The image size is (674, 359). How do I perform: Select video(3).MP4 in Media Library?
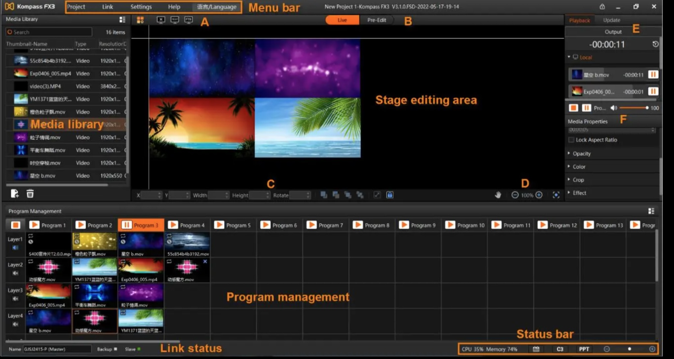(x=66, y=86)
